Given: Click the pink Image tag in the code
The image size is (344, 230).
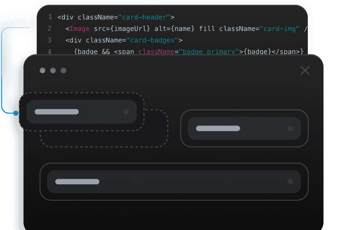Looking at the screenshot, I should pyautogui.click(x=79, y=29).
